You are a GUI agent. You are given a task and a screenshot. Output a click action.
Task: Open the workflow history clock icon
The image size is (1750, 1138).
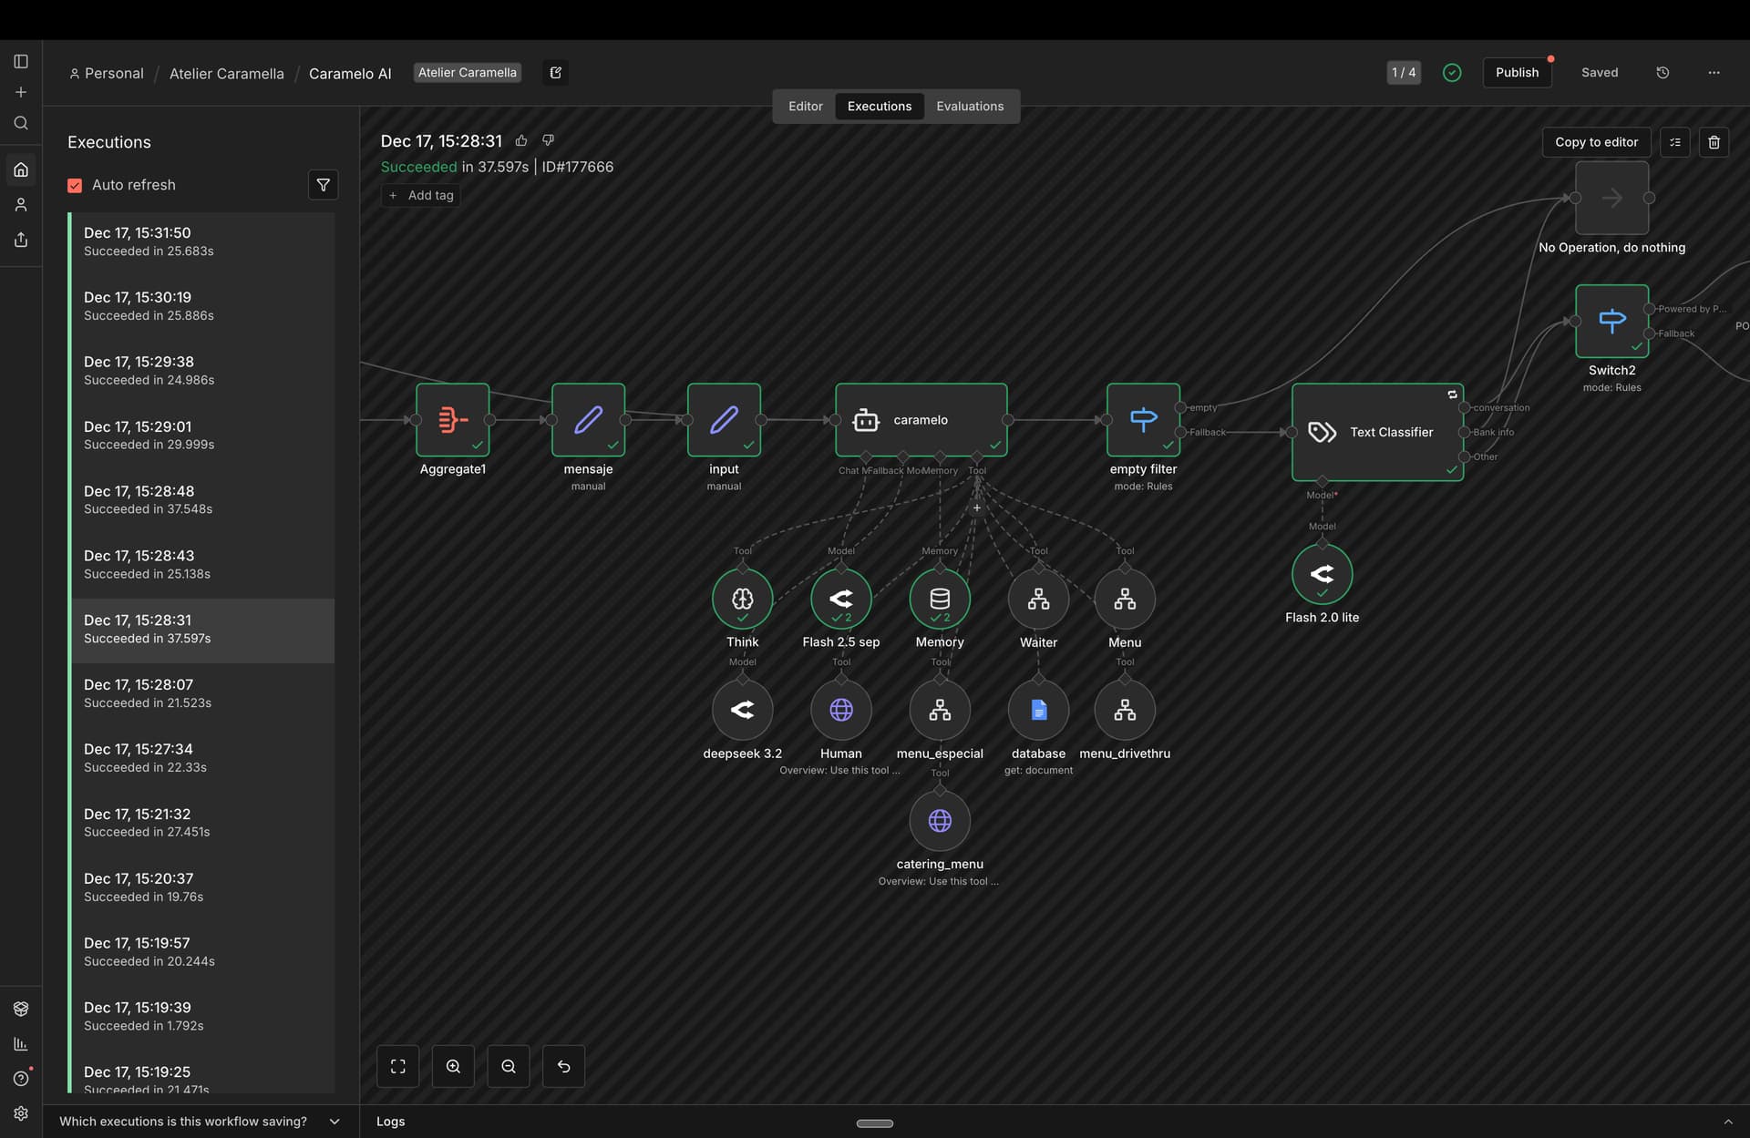pyautogui.click(x=1662, y=73)
